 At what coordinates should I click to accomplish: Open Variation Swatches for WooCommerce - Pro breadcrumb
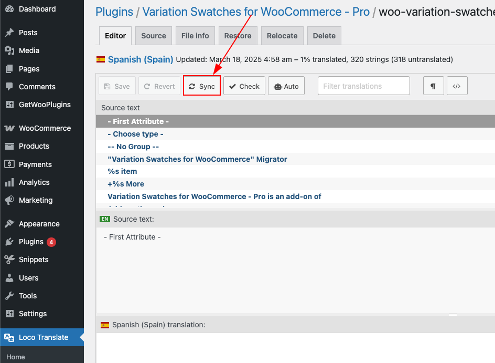256,12
